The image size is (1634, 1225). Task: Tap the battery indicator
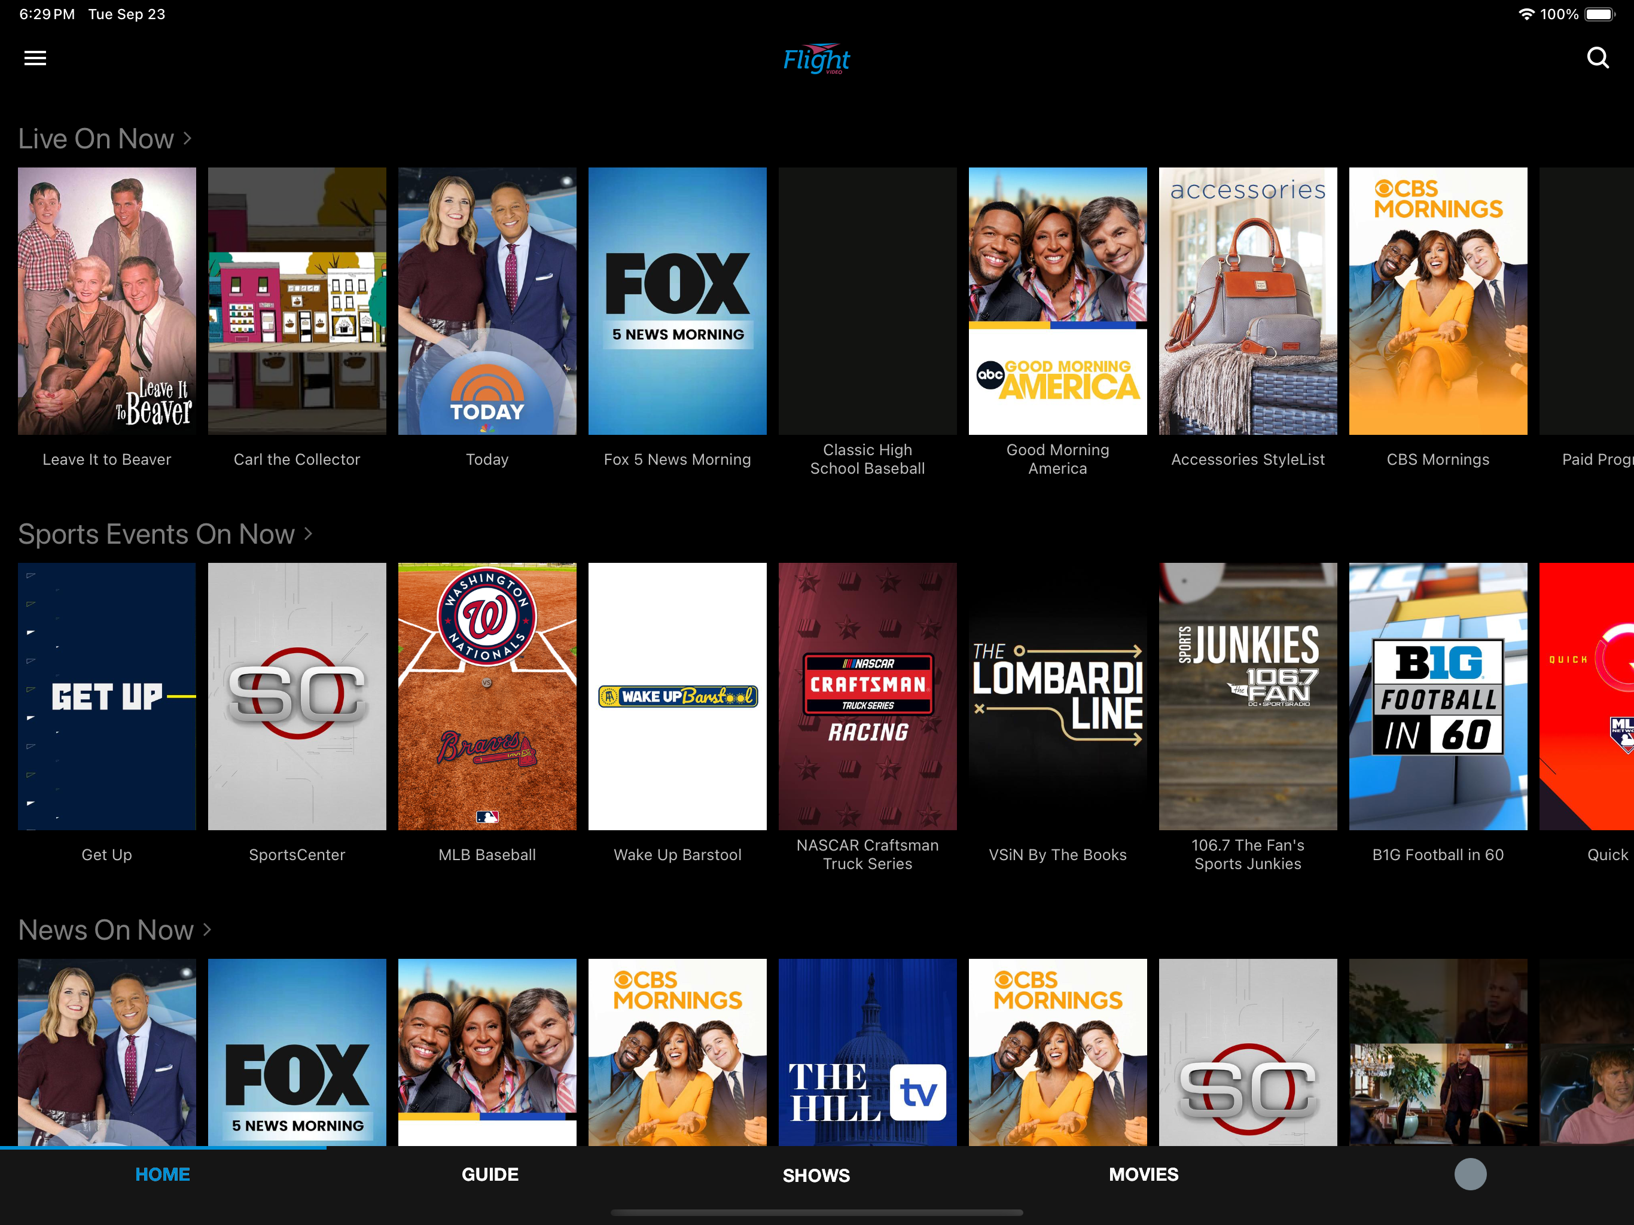click(x=1600, y=14)
